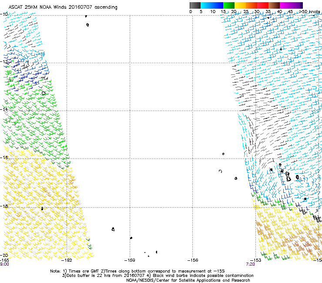Pick the red 30-35 knots legend swatch
322x283 pixels.
coord(263,5)
